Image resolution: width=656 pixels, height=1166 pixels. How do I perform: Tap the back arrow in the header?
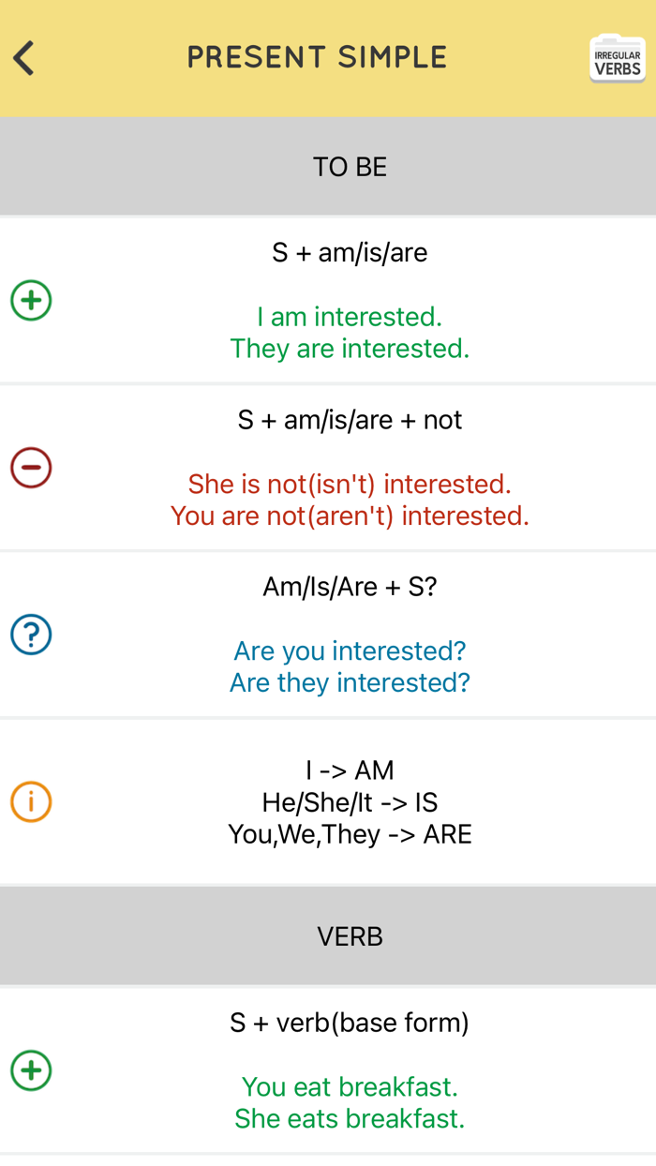23,57
